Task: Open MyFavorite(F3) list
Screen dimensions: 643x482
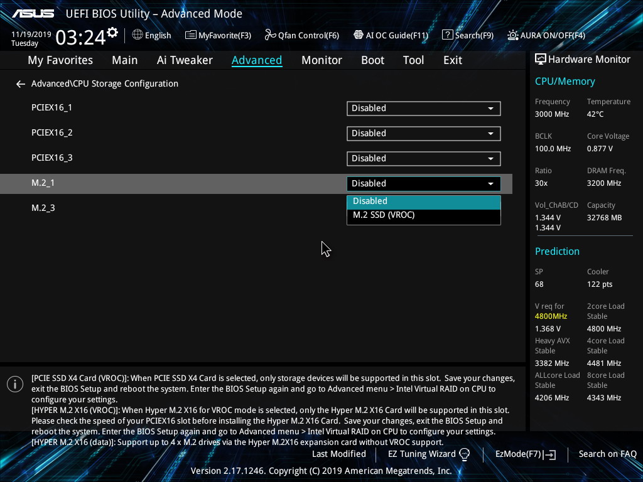Action: [x=218, y=35]
